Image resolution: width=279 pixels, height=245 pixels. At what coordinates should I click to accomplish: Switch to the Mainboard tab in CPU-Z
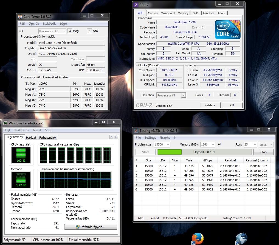click(168, 13)
